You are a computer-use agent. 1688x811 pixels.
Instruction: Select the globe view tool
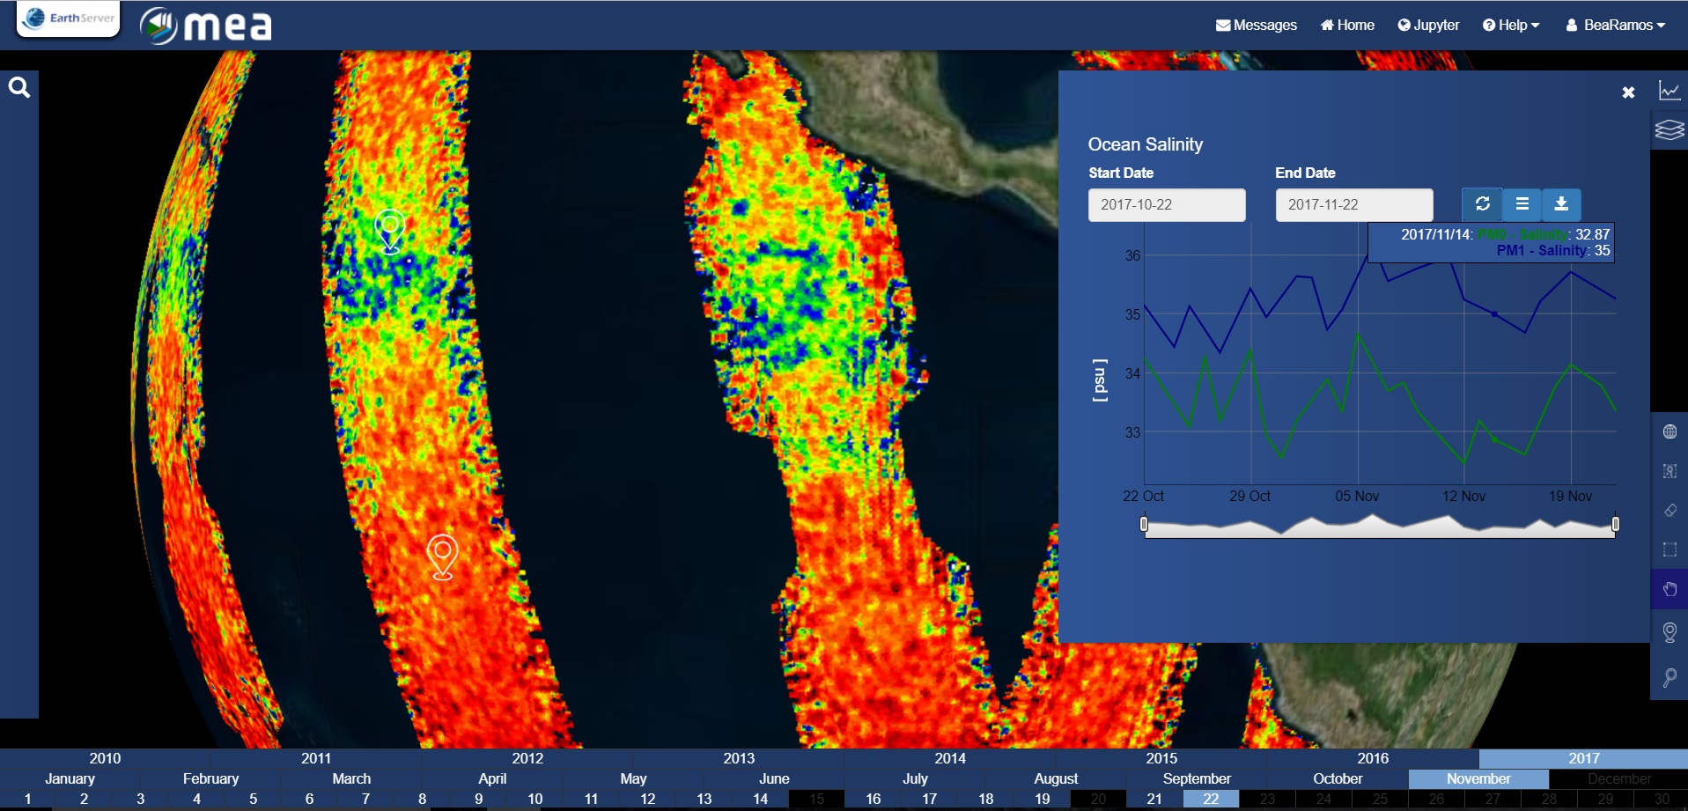point(1670,431)
